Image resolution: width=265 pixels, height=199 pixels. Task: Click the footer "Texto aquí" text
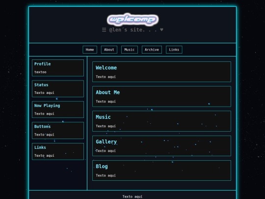pyautogui.click(x=132, y=197)
